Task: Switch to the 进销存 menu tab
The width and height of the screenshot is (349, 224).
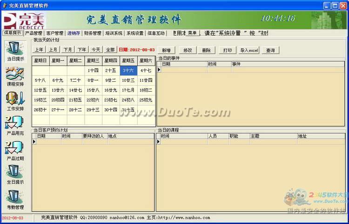Action: point(74,33)
